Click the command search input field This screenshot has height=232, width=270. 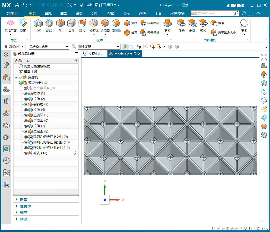pos(212,13)
